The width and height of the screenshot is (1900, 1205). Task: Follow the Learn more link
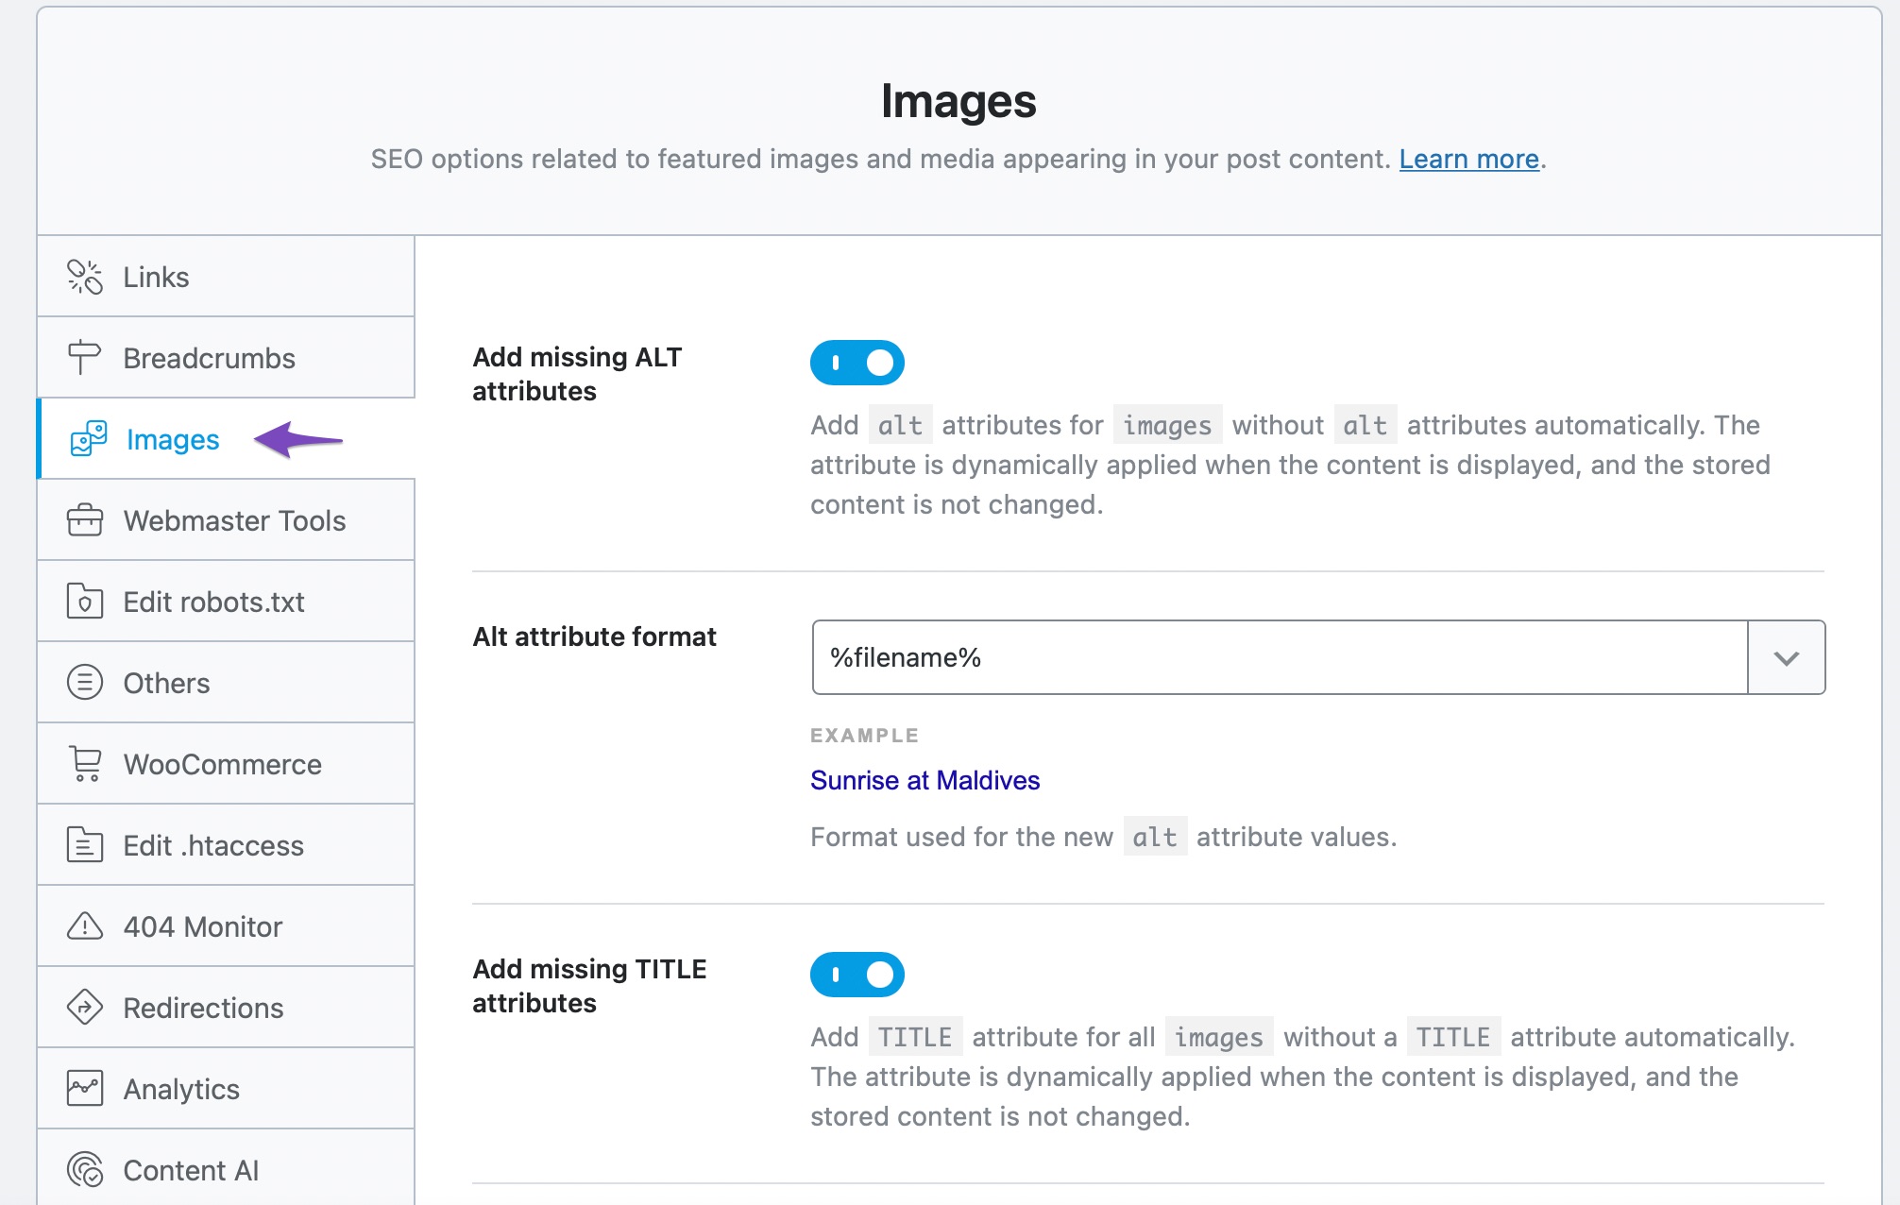coord(1469,159)
